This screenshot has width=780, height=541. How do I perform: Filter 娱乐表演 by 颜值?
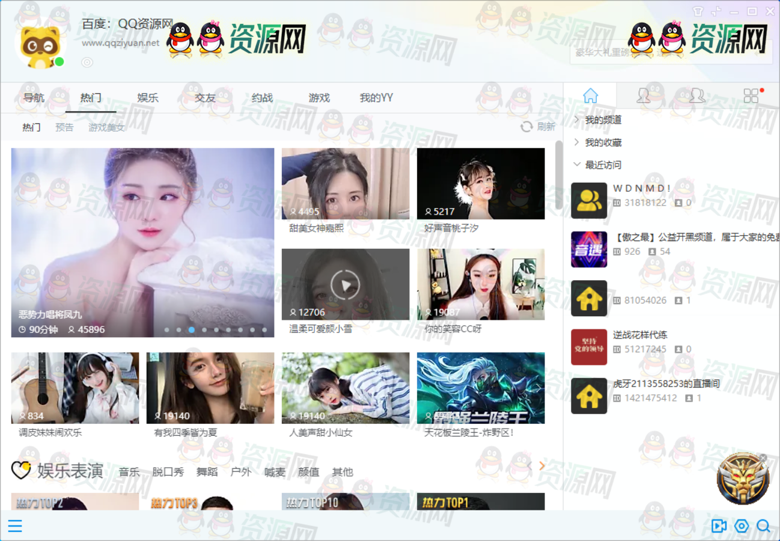click(309, 472)
